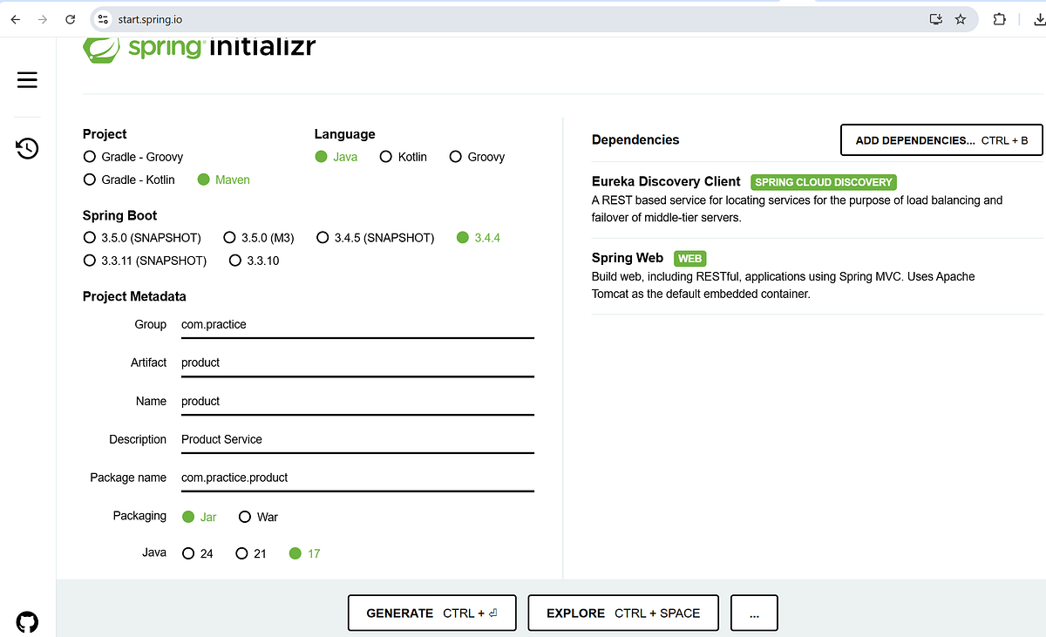Select Spring Boot 3.3.11 (SNAPSHOT)
The width and height of the screenshot is (1046, 637).
coord(145,261)
